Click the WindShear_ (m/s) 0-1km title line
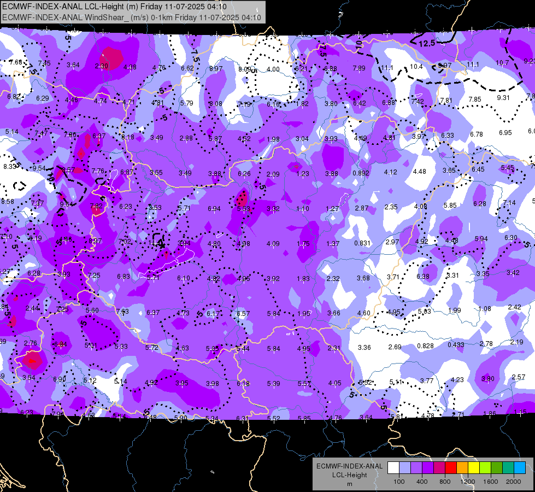The height and width of the screenshot is (492, 535). click(131, 17)
